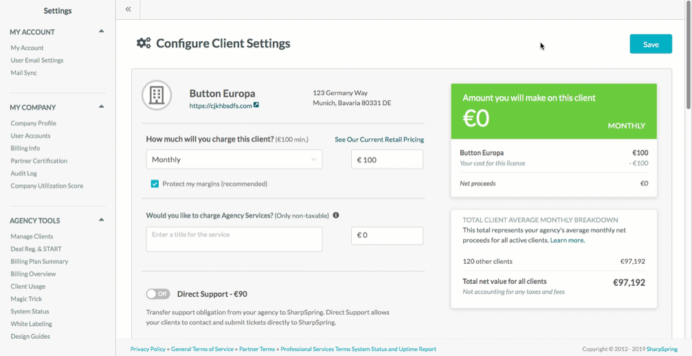Click the Learn more link
The image size is (692, 356).
click(x=567, y=241)
